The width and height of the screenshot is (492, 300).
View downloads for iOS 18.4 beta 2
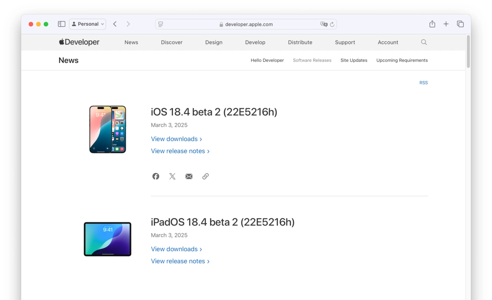coord(176,139)
